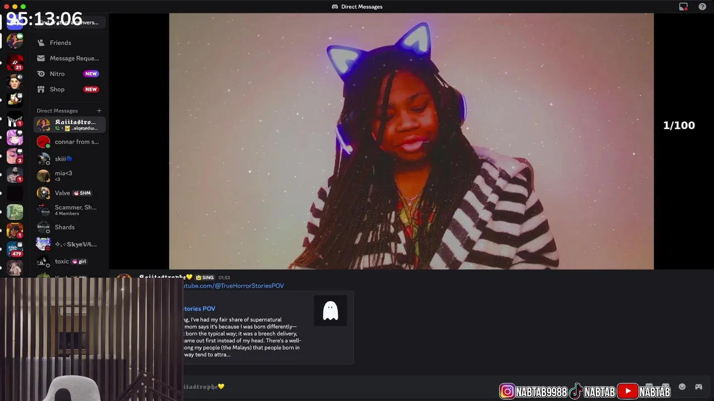Open DM with toxic girl
This screenshot has height=401, width=714.
tap(70, 262)
